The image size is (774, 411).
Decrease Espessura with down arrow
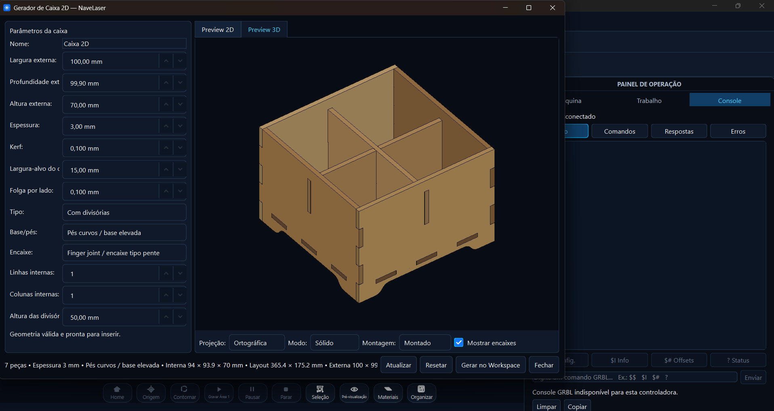[180, 126]
